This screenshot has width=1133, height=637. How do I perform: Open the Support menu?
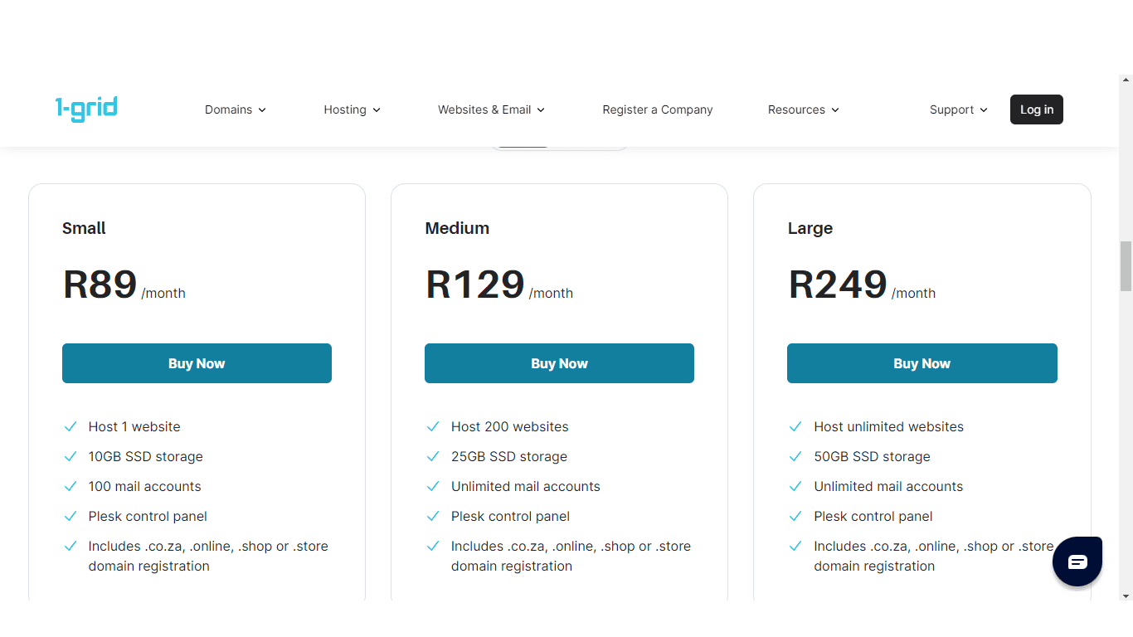pyautogui.click(x=959, y=109)
